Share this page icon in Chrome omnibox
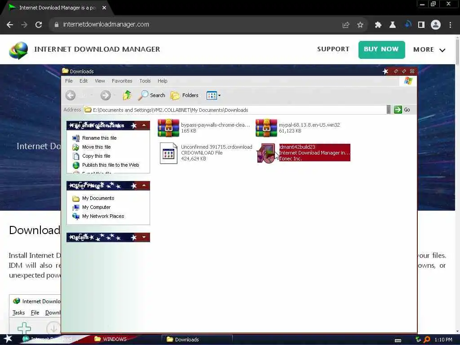 (x=346, y=25)
